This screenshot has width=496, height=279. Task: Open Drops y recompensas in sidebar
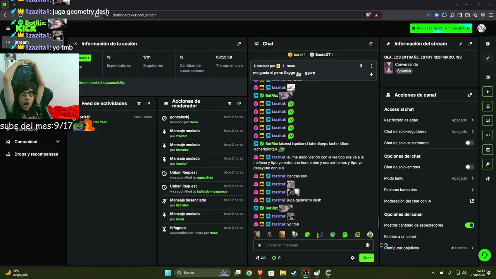(33, 154)
